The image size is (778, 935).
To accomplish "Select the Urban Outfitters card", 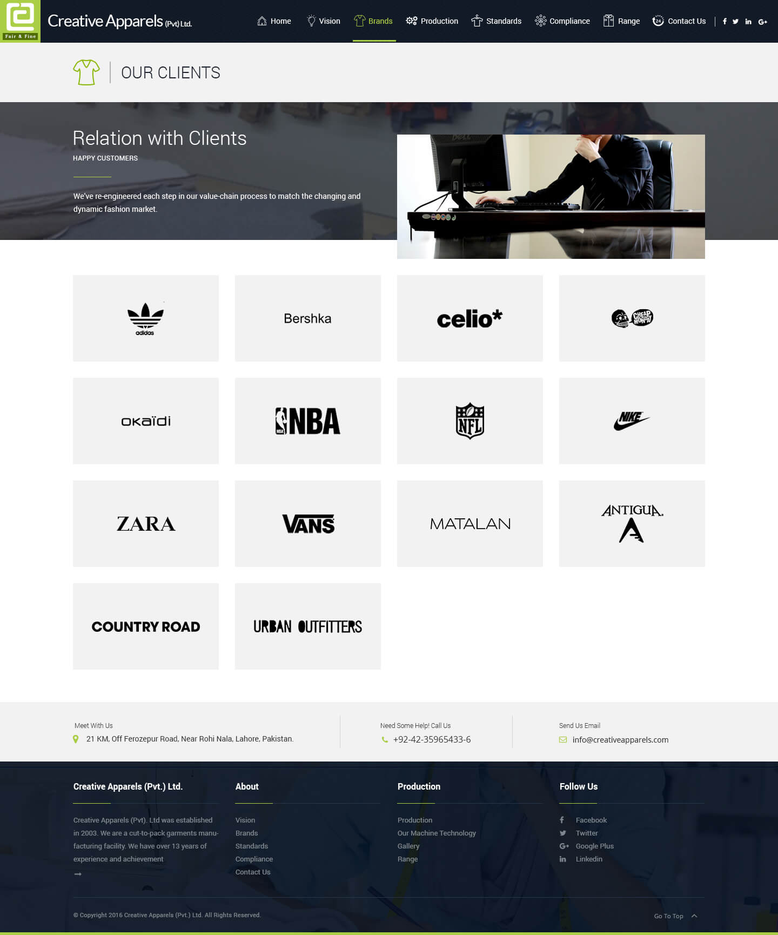I will [x=308, y=626].
